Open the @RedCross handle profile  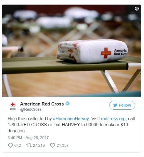[31, 109]
